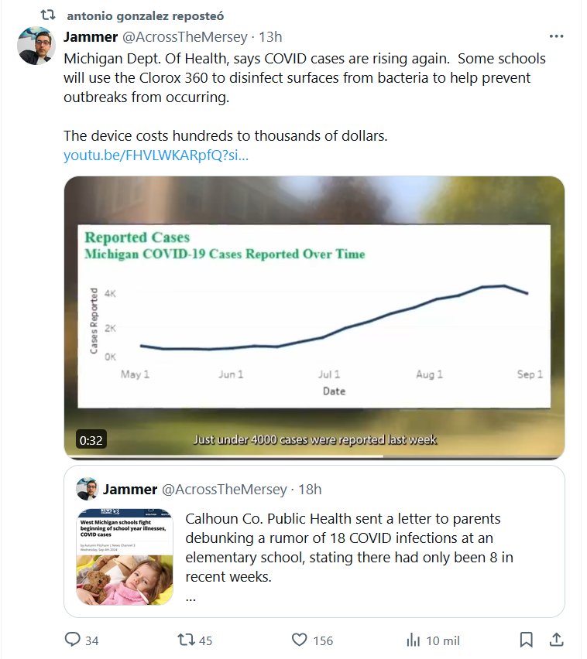Click the share upload icon

[x=556, y=640]
